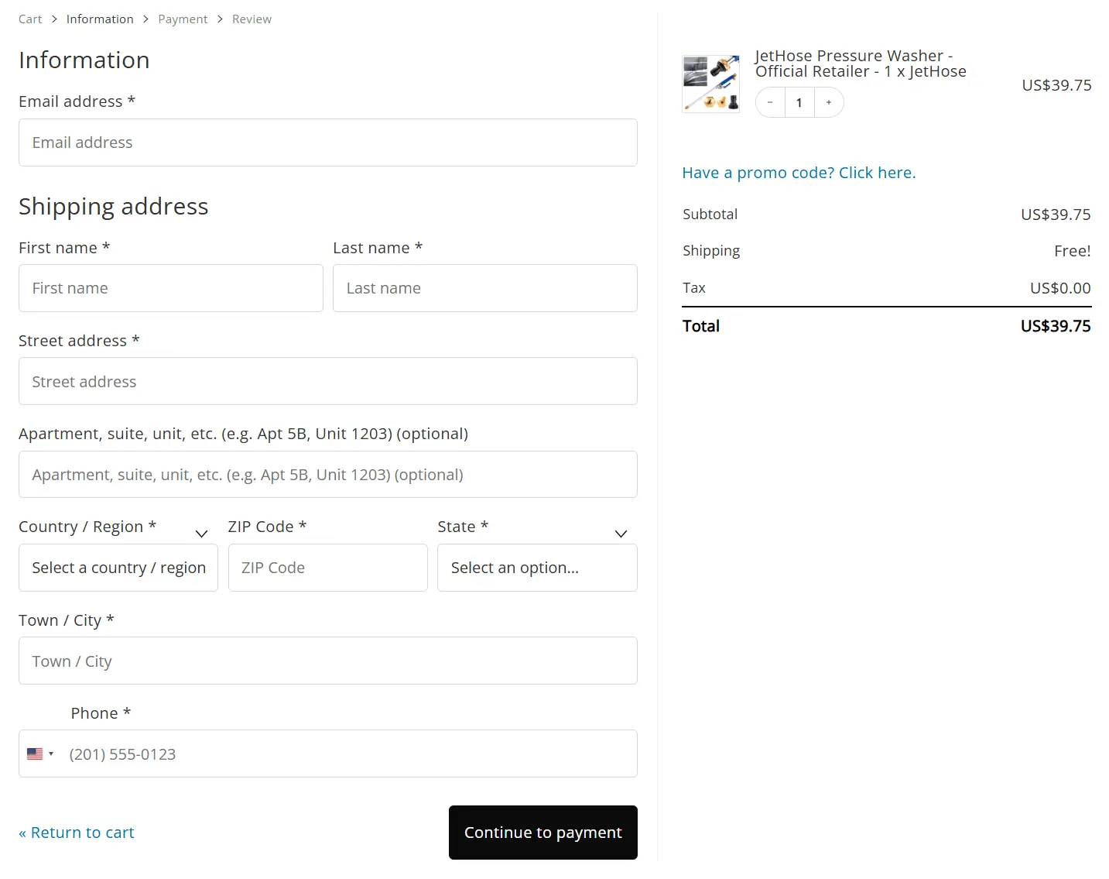Increase product quantity with plus button

tap(828, 101)
